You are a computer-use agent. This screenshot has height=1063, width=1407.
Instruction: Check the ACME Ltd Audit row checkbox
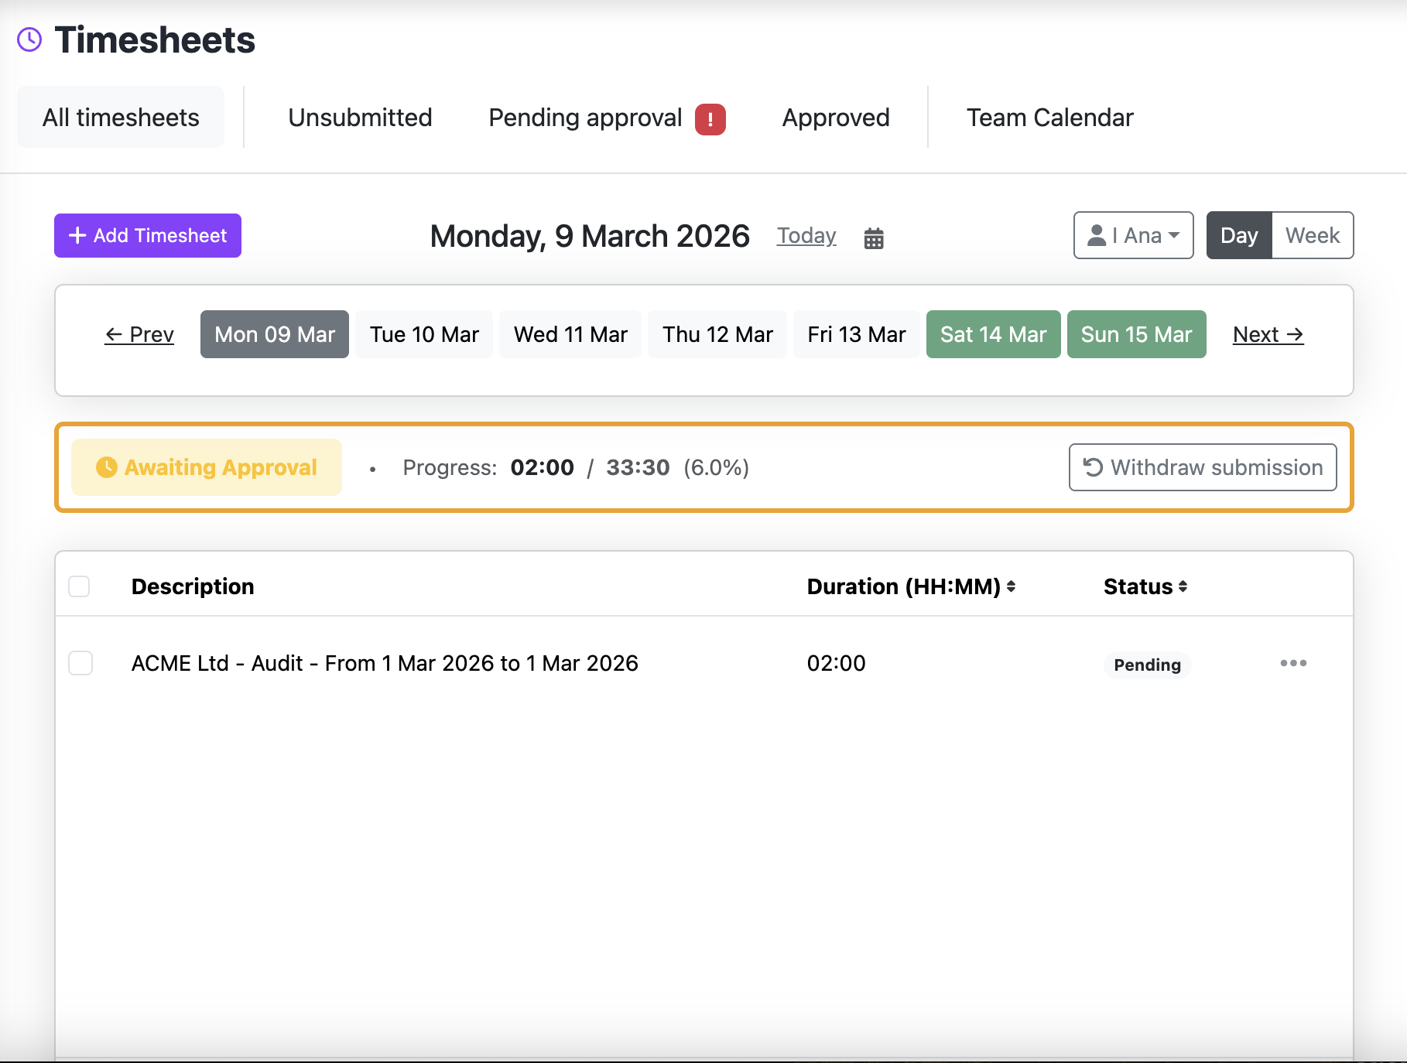[x=80, y=663]
